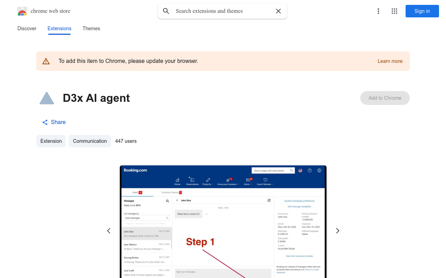This screenshot has height=278, width=446.
Task: Click the D3x AI agent extension icon
Action: point(47,98)
